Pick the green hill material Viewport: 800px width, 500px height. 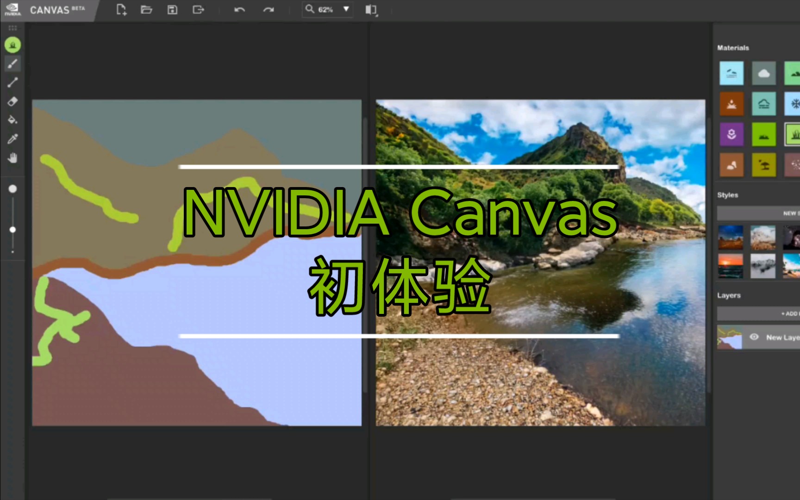click(792, 73)
